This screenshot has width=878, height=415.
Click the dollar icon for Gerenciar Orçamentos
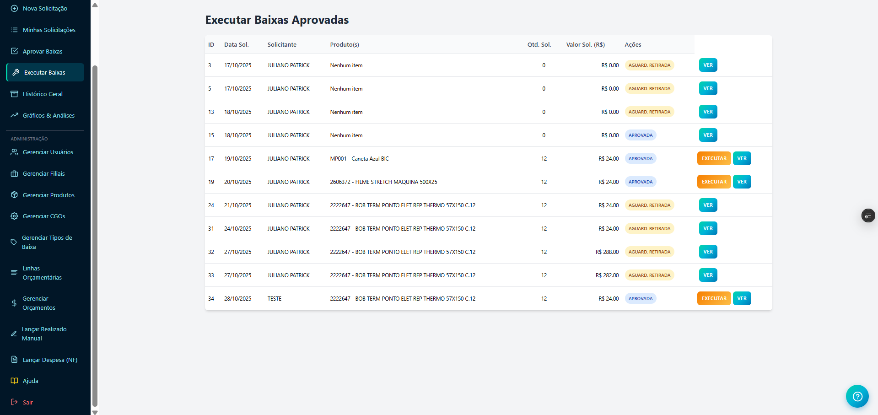14,303
